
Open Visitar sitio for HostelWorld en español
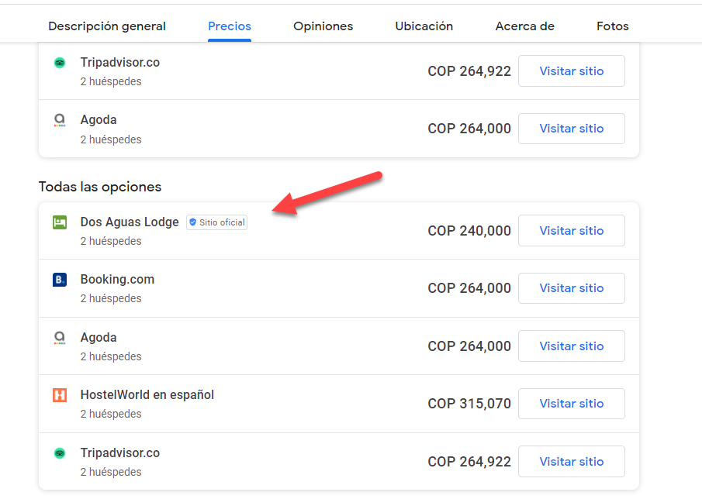[571, 404]
